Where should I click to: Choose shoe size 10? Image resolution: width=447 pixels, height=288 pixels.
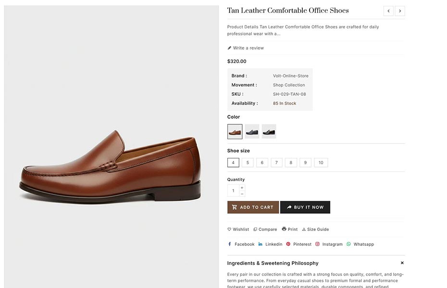coord(321,163)
